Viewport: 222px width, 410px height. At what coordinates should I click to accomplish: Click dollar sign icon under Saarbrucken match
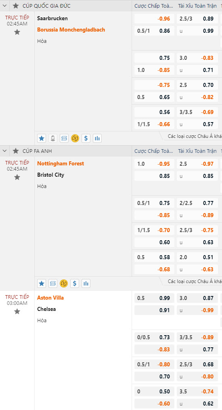coord(86,138)
